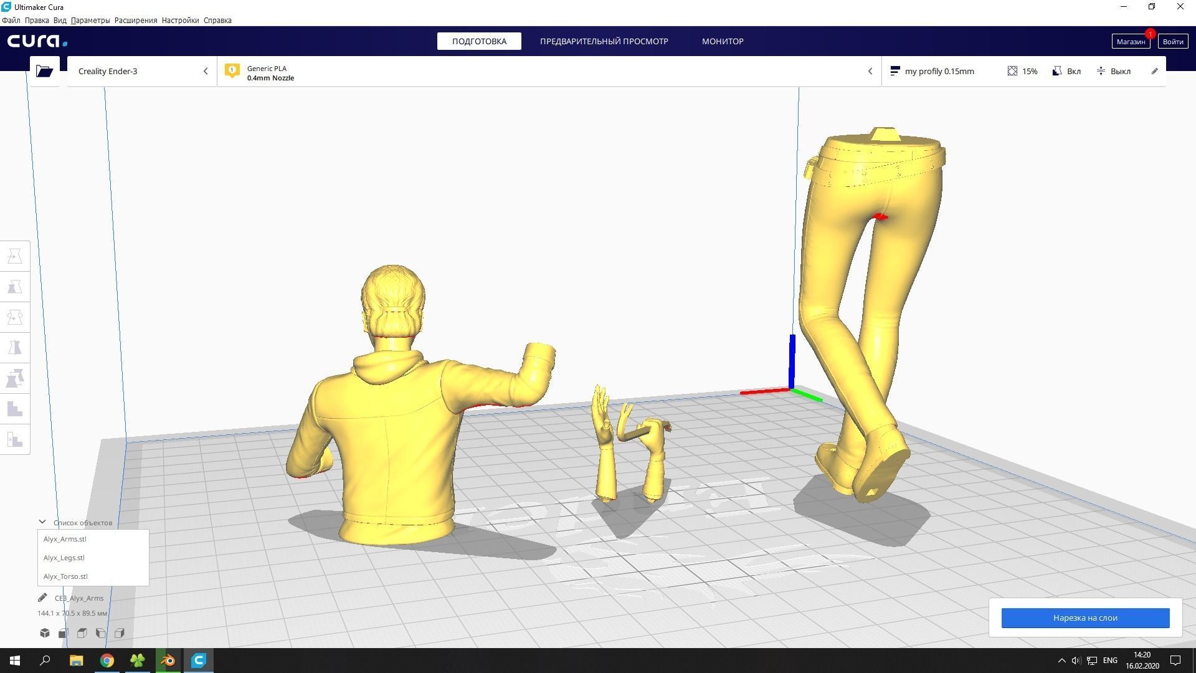The height and width of the screenshot is (673, 1196).
Task: Switch to right side view cube icon
Action: [x=120, y=633]
